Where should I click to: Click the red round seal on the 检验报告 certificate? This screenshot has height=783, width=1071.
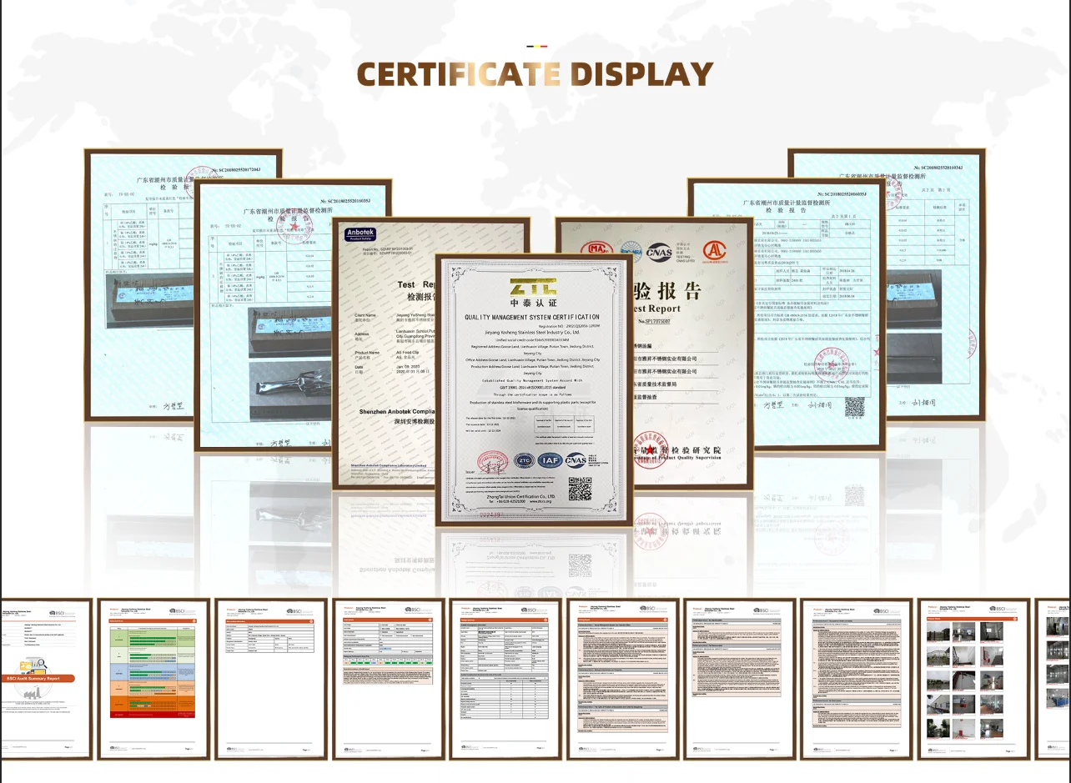[x=652, y=450]
